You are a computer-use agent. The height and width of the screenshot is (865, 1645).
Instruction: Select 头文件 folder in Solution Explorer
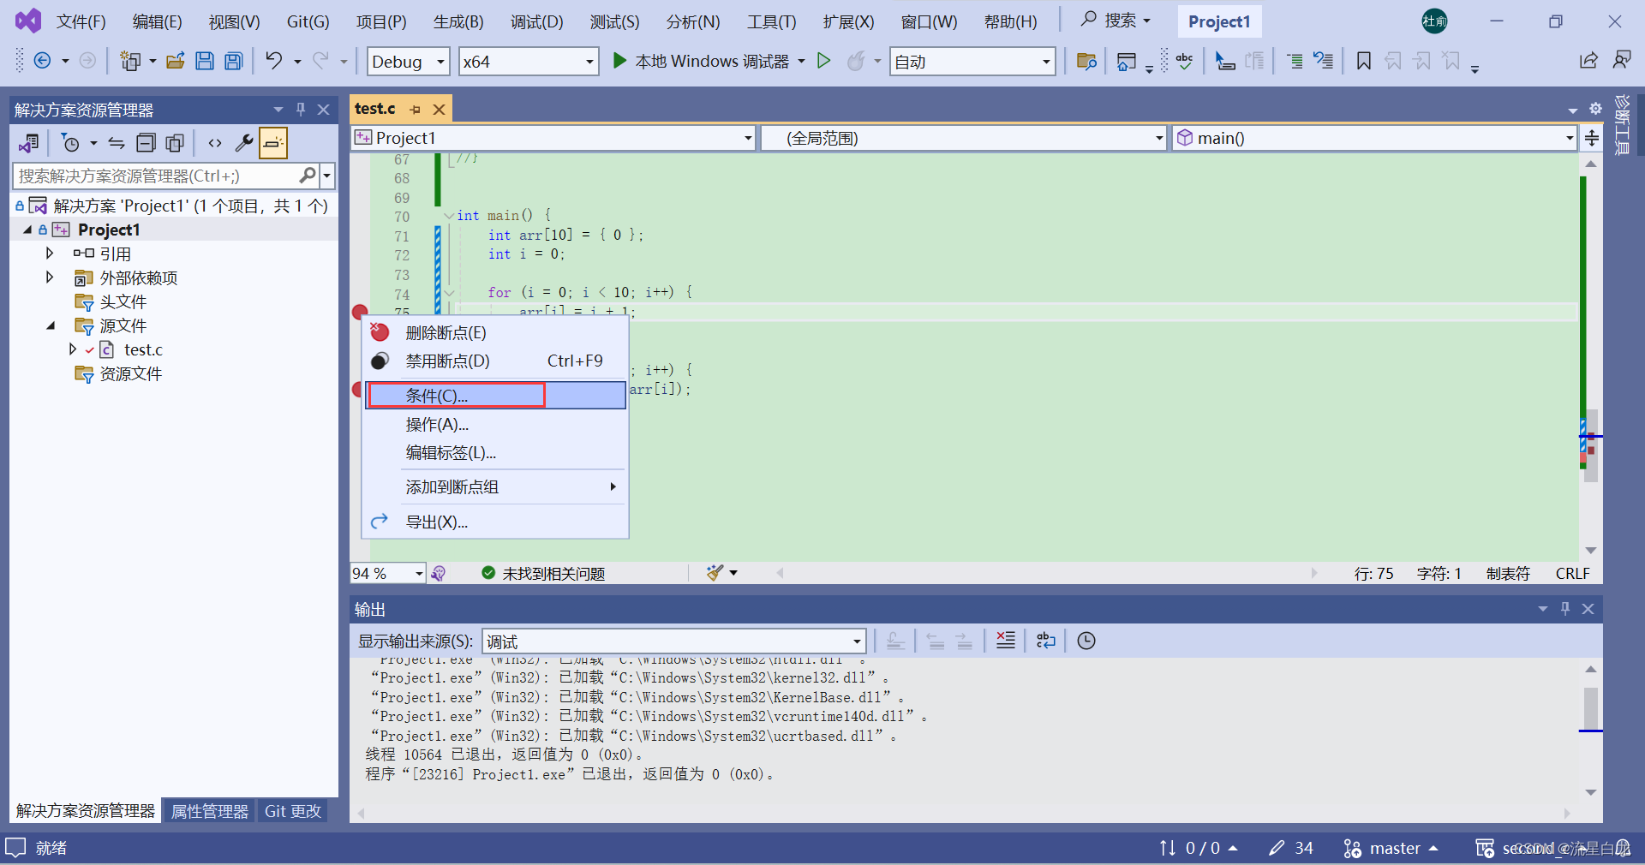[x=123, y=301]
